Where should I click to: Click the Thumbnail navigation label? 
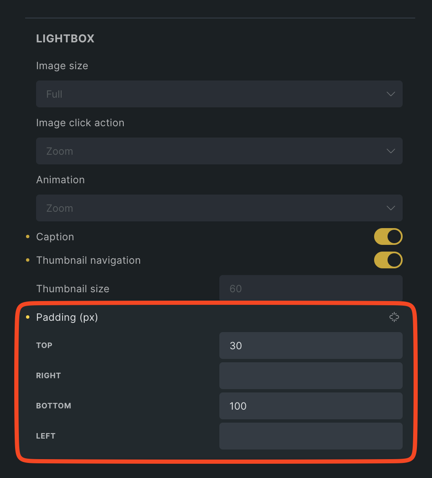[x=88, y=260]
